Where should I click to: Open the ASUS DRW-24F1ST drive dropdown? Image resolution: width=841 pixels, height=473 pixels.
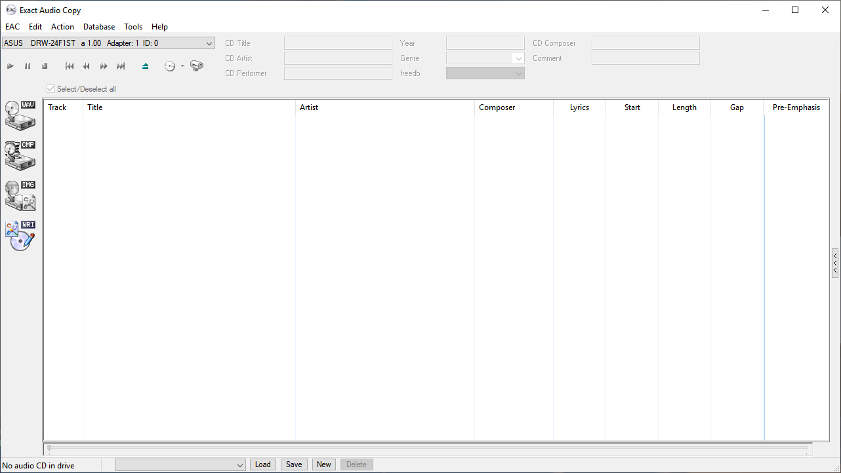pyautogui.click(x=108, y=43)
